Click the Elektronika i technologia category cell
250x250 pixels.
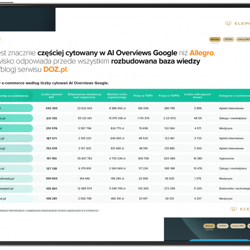pyautogui.click(x=234, y=189)
